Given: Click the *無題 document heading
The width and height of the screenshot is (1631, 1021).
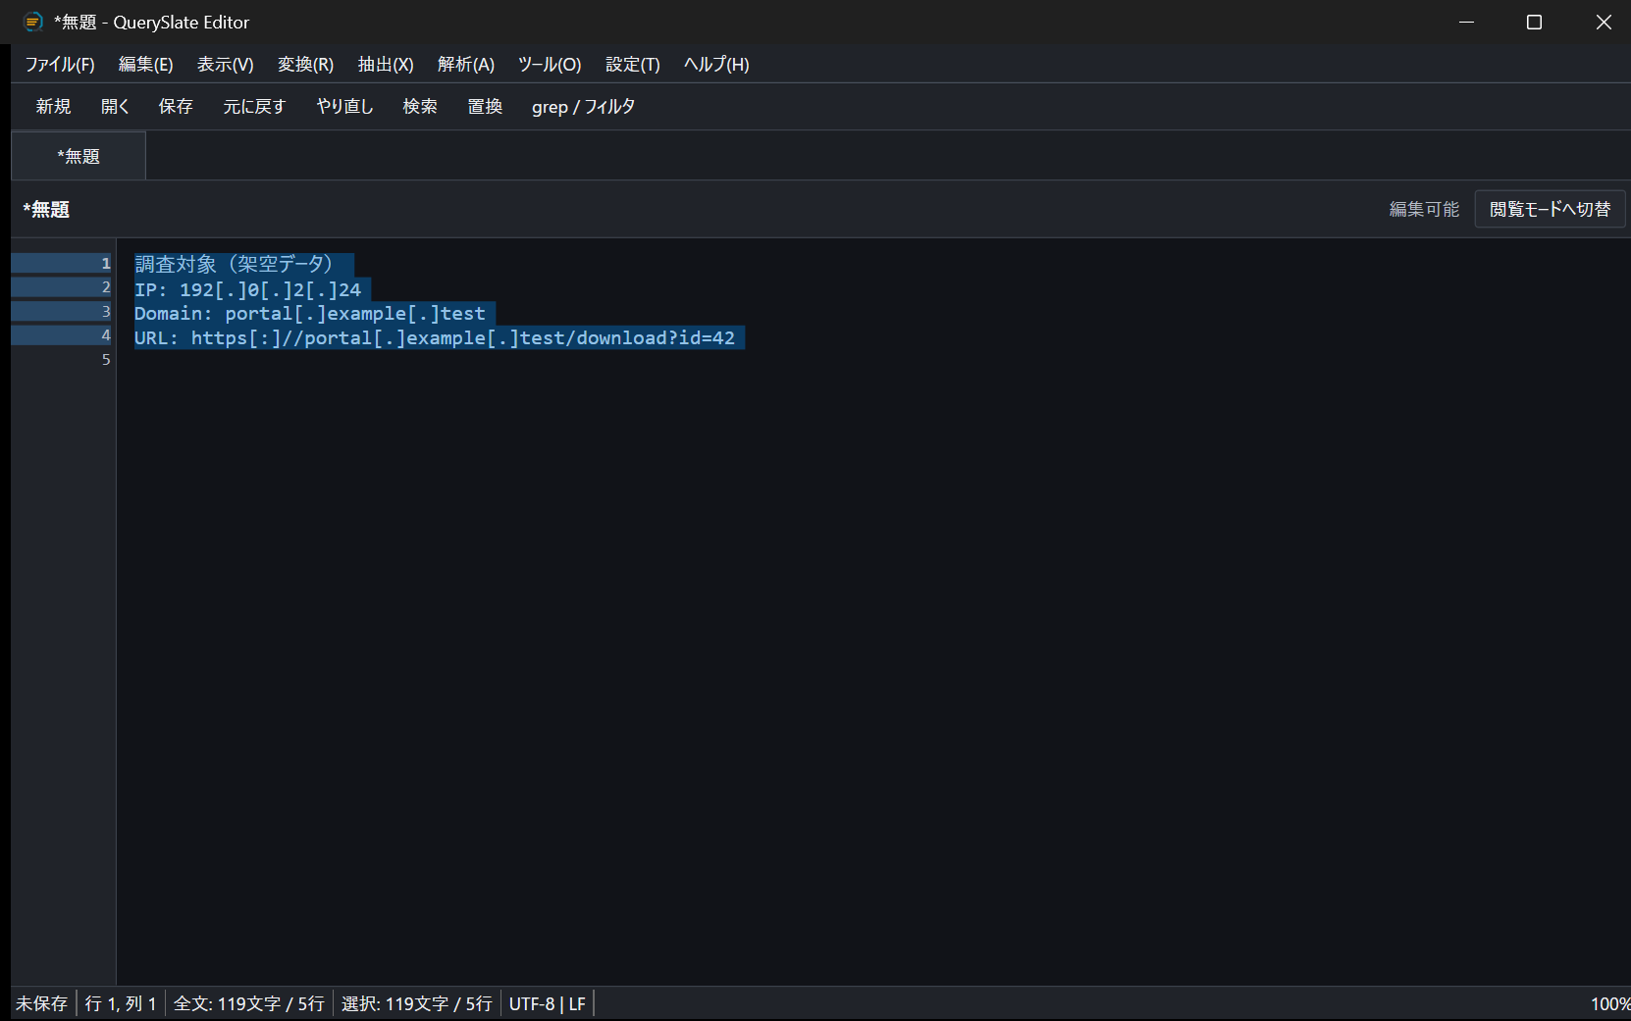Looking at the screenshot, I should tap(46, 209).
